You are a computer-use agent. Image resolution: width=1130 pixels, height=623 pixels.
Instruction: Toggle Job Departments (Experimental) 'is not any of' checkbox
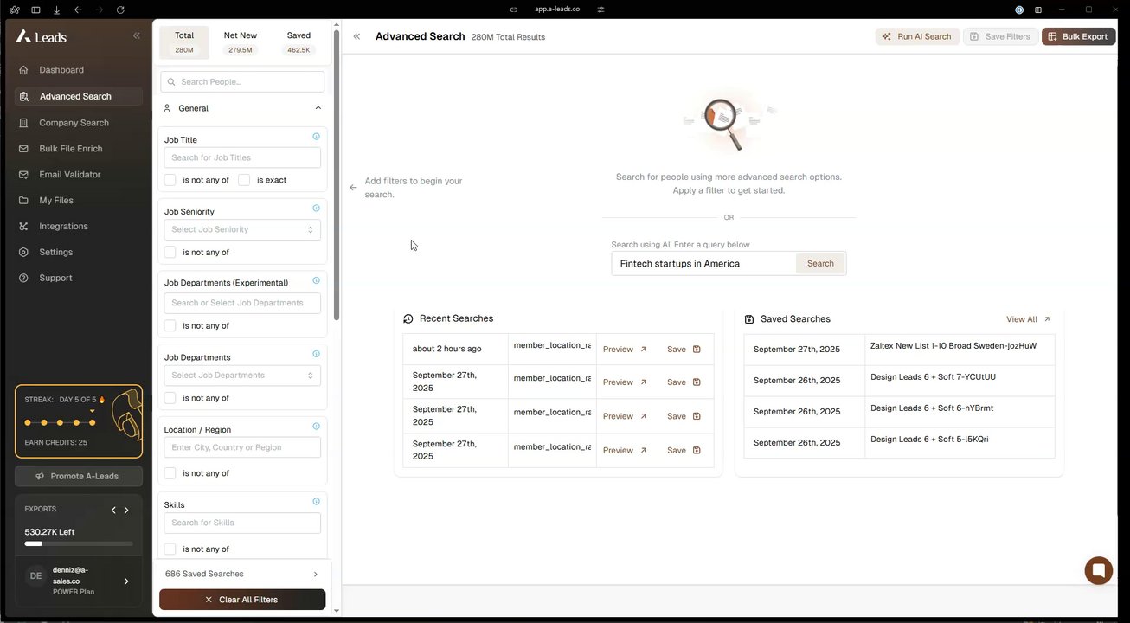coord(170,326)
